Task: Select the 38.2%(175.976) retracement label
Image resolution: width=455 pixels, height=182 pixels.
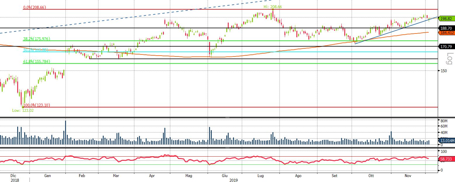Action: pos(37,38)
